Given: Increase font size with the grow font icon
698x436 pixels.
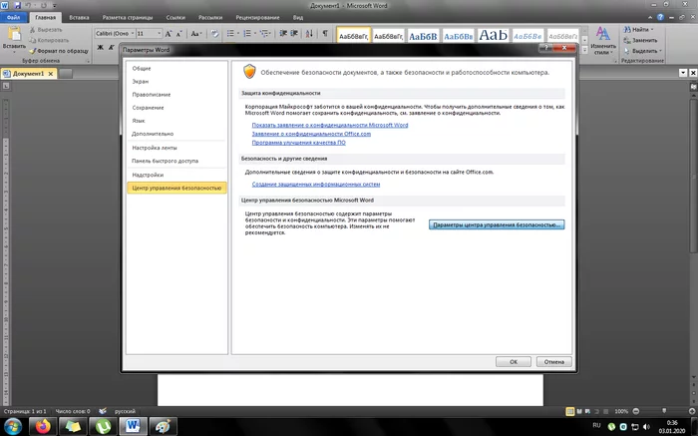Looking at the screenshot, I should pos(169,34).
